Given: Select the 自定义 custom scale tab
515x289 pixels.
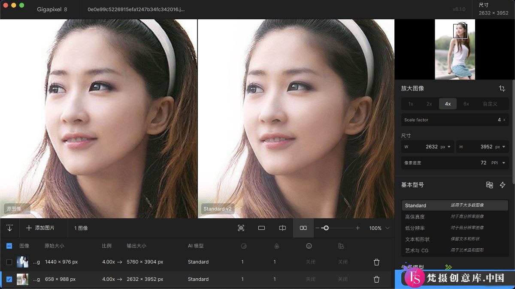Looking at the screenshot, I should (490, 104).
